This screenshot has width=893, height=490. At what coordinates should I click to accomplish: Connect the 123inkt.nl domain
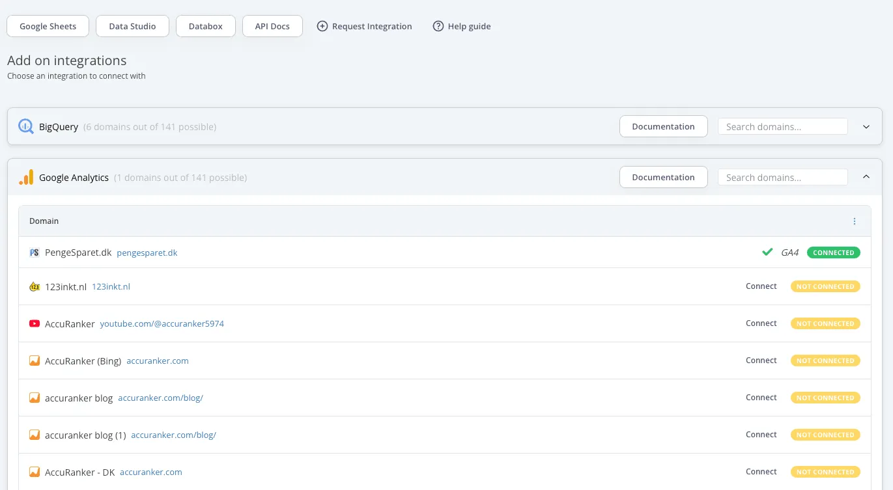[761, 286]
